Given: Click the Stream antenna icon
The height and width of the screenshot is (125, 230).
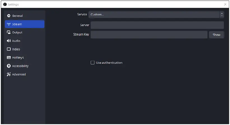Looking at the screenshot, I should [x=9, y=24].
